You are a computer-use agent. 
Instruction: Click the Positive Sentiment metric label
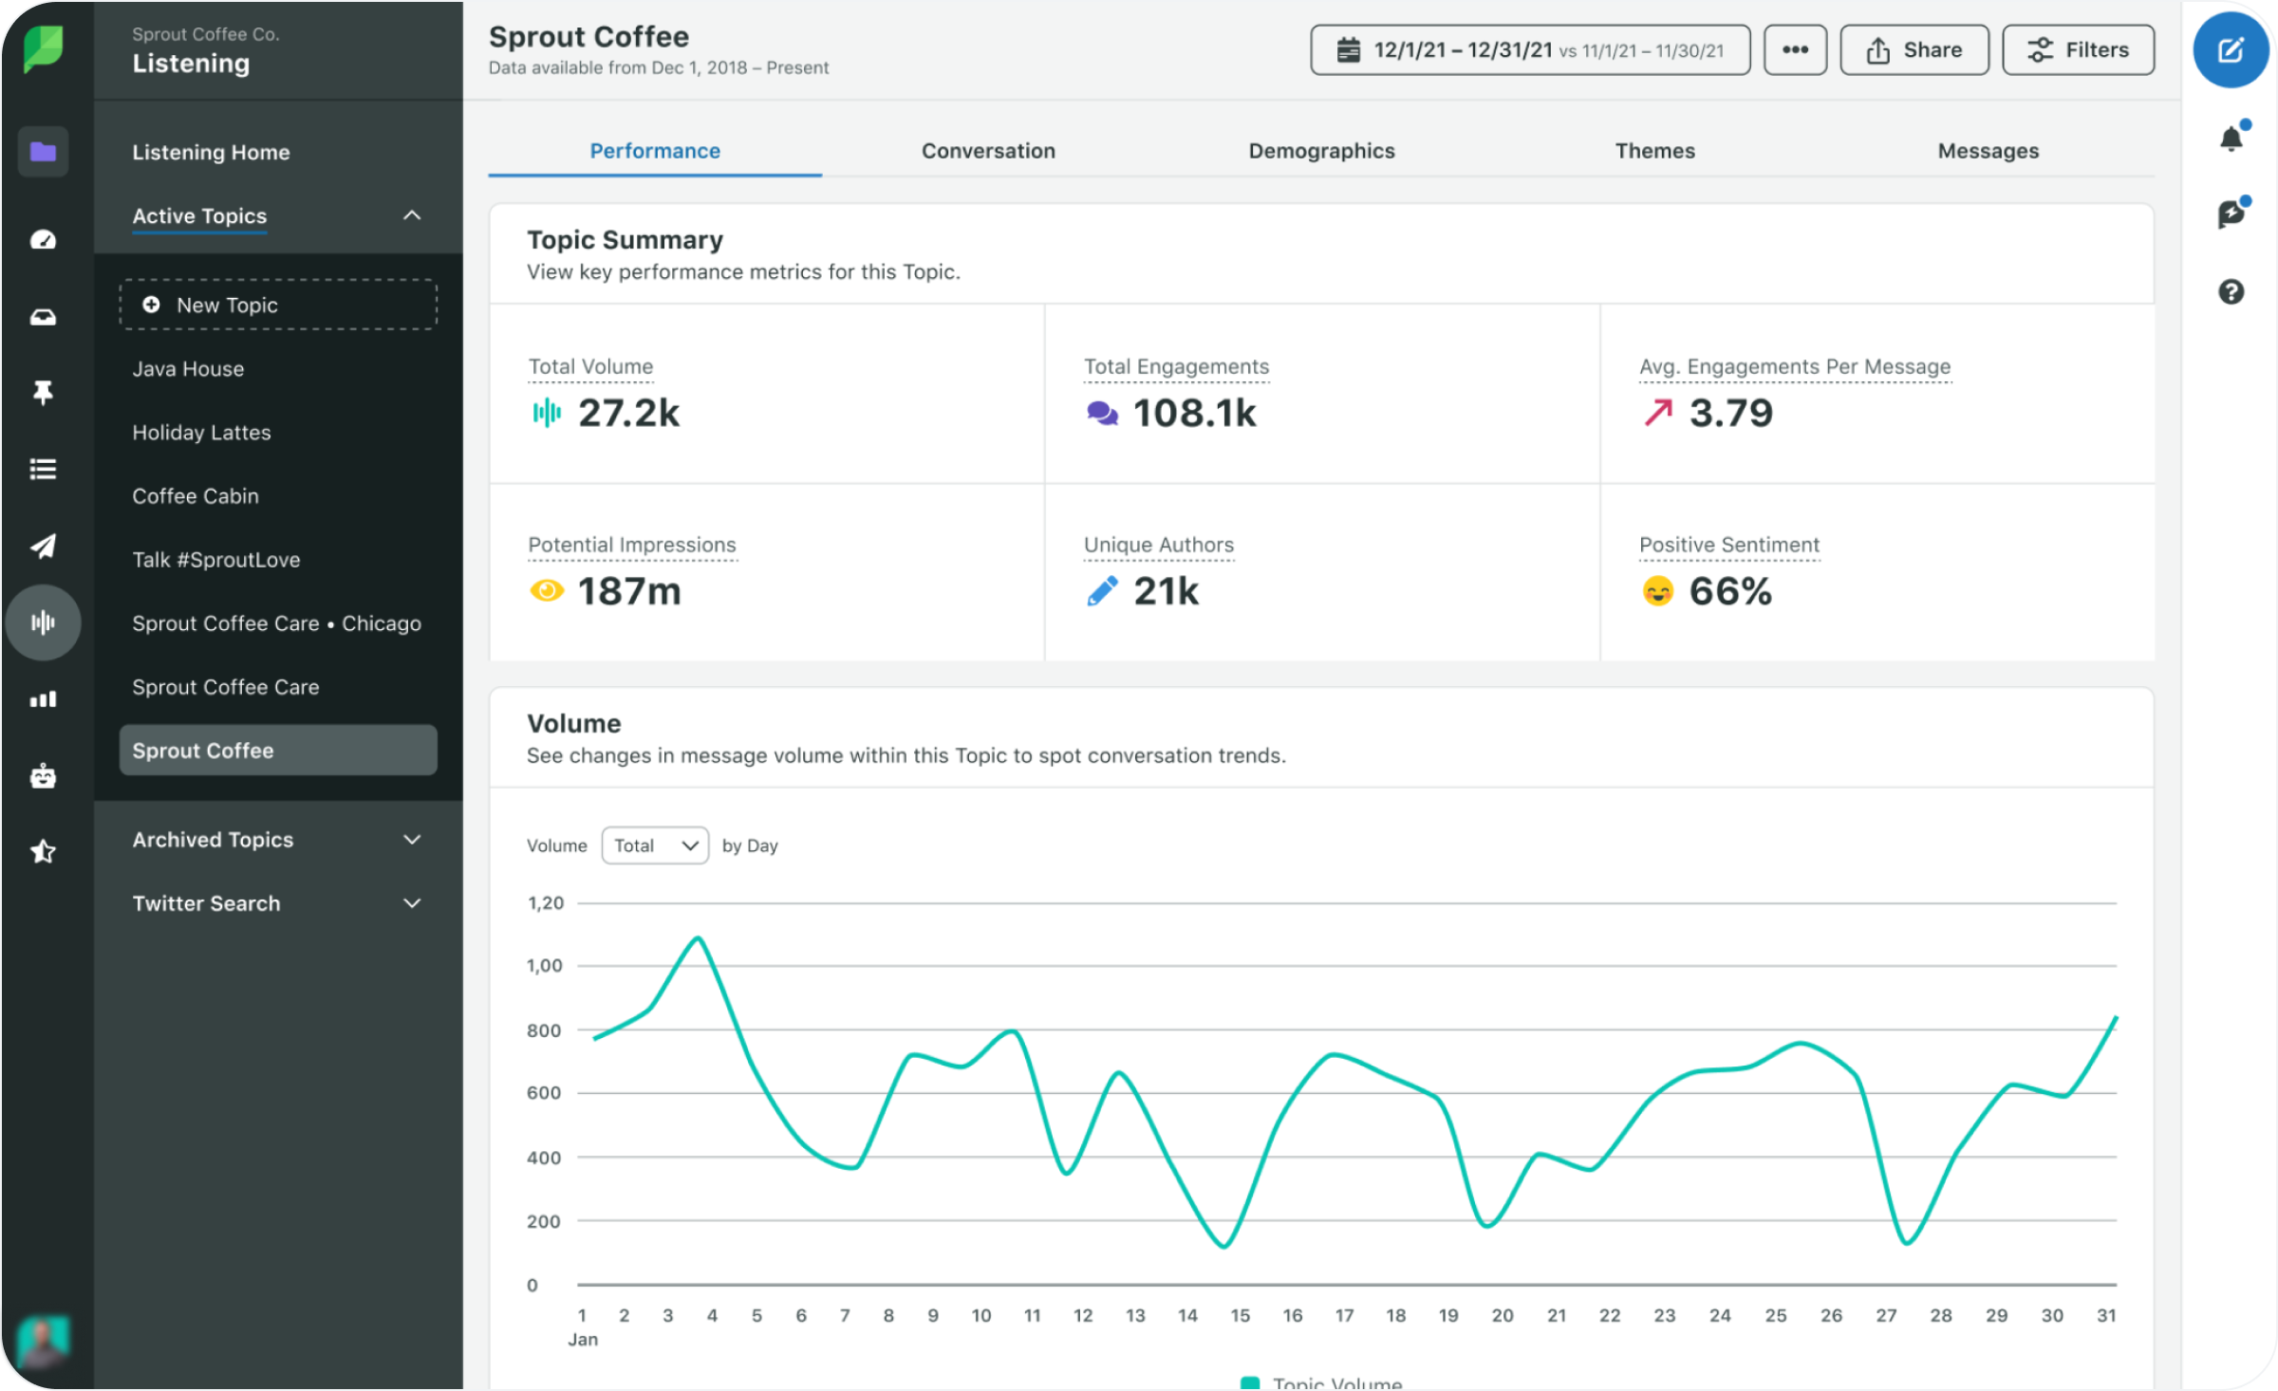(1729, 545)
